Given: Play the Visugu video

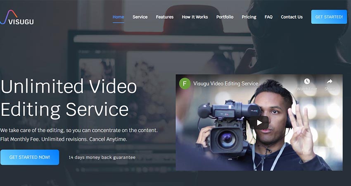Looking at the screenshot, I should (259, 123).
